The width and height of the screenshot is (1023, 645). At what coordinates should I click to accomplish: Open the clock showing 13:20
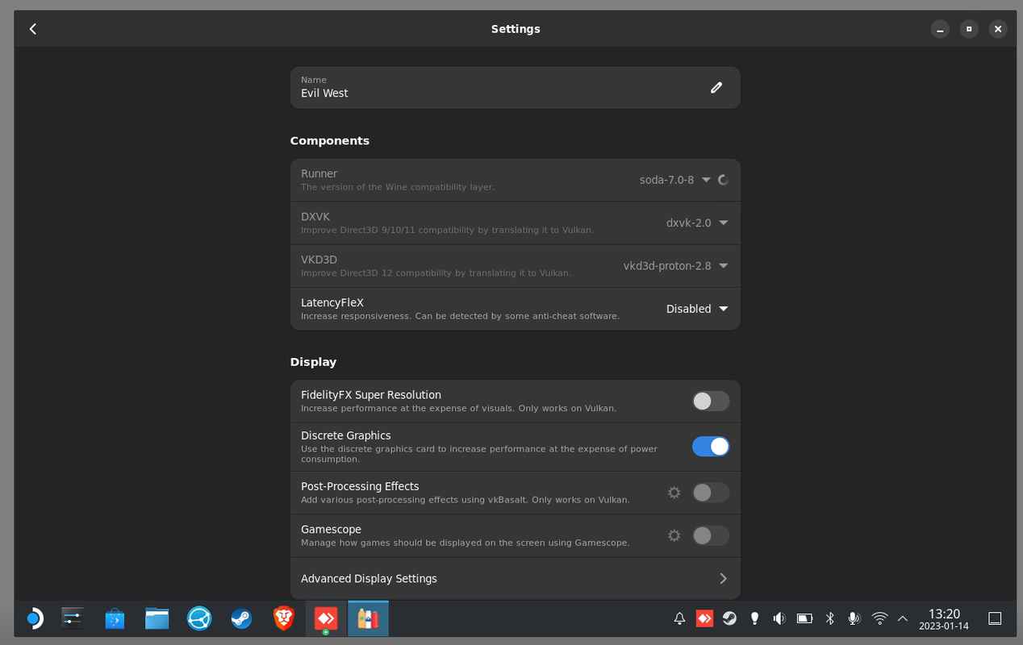point(944,619)
